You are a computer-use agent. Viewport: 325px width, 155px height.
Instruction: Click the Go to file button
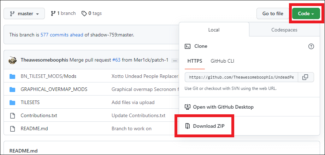[x=272, y=14]
